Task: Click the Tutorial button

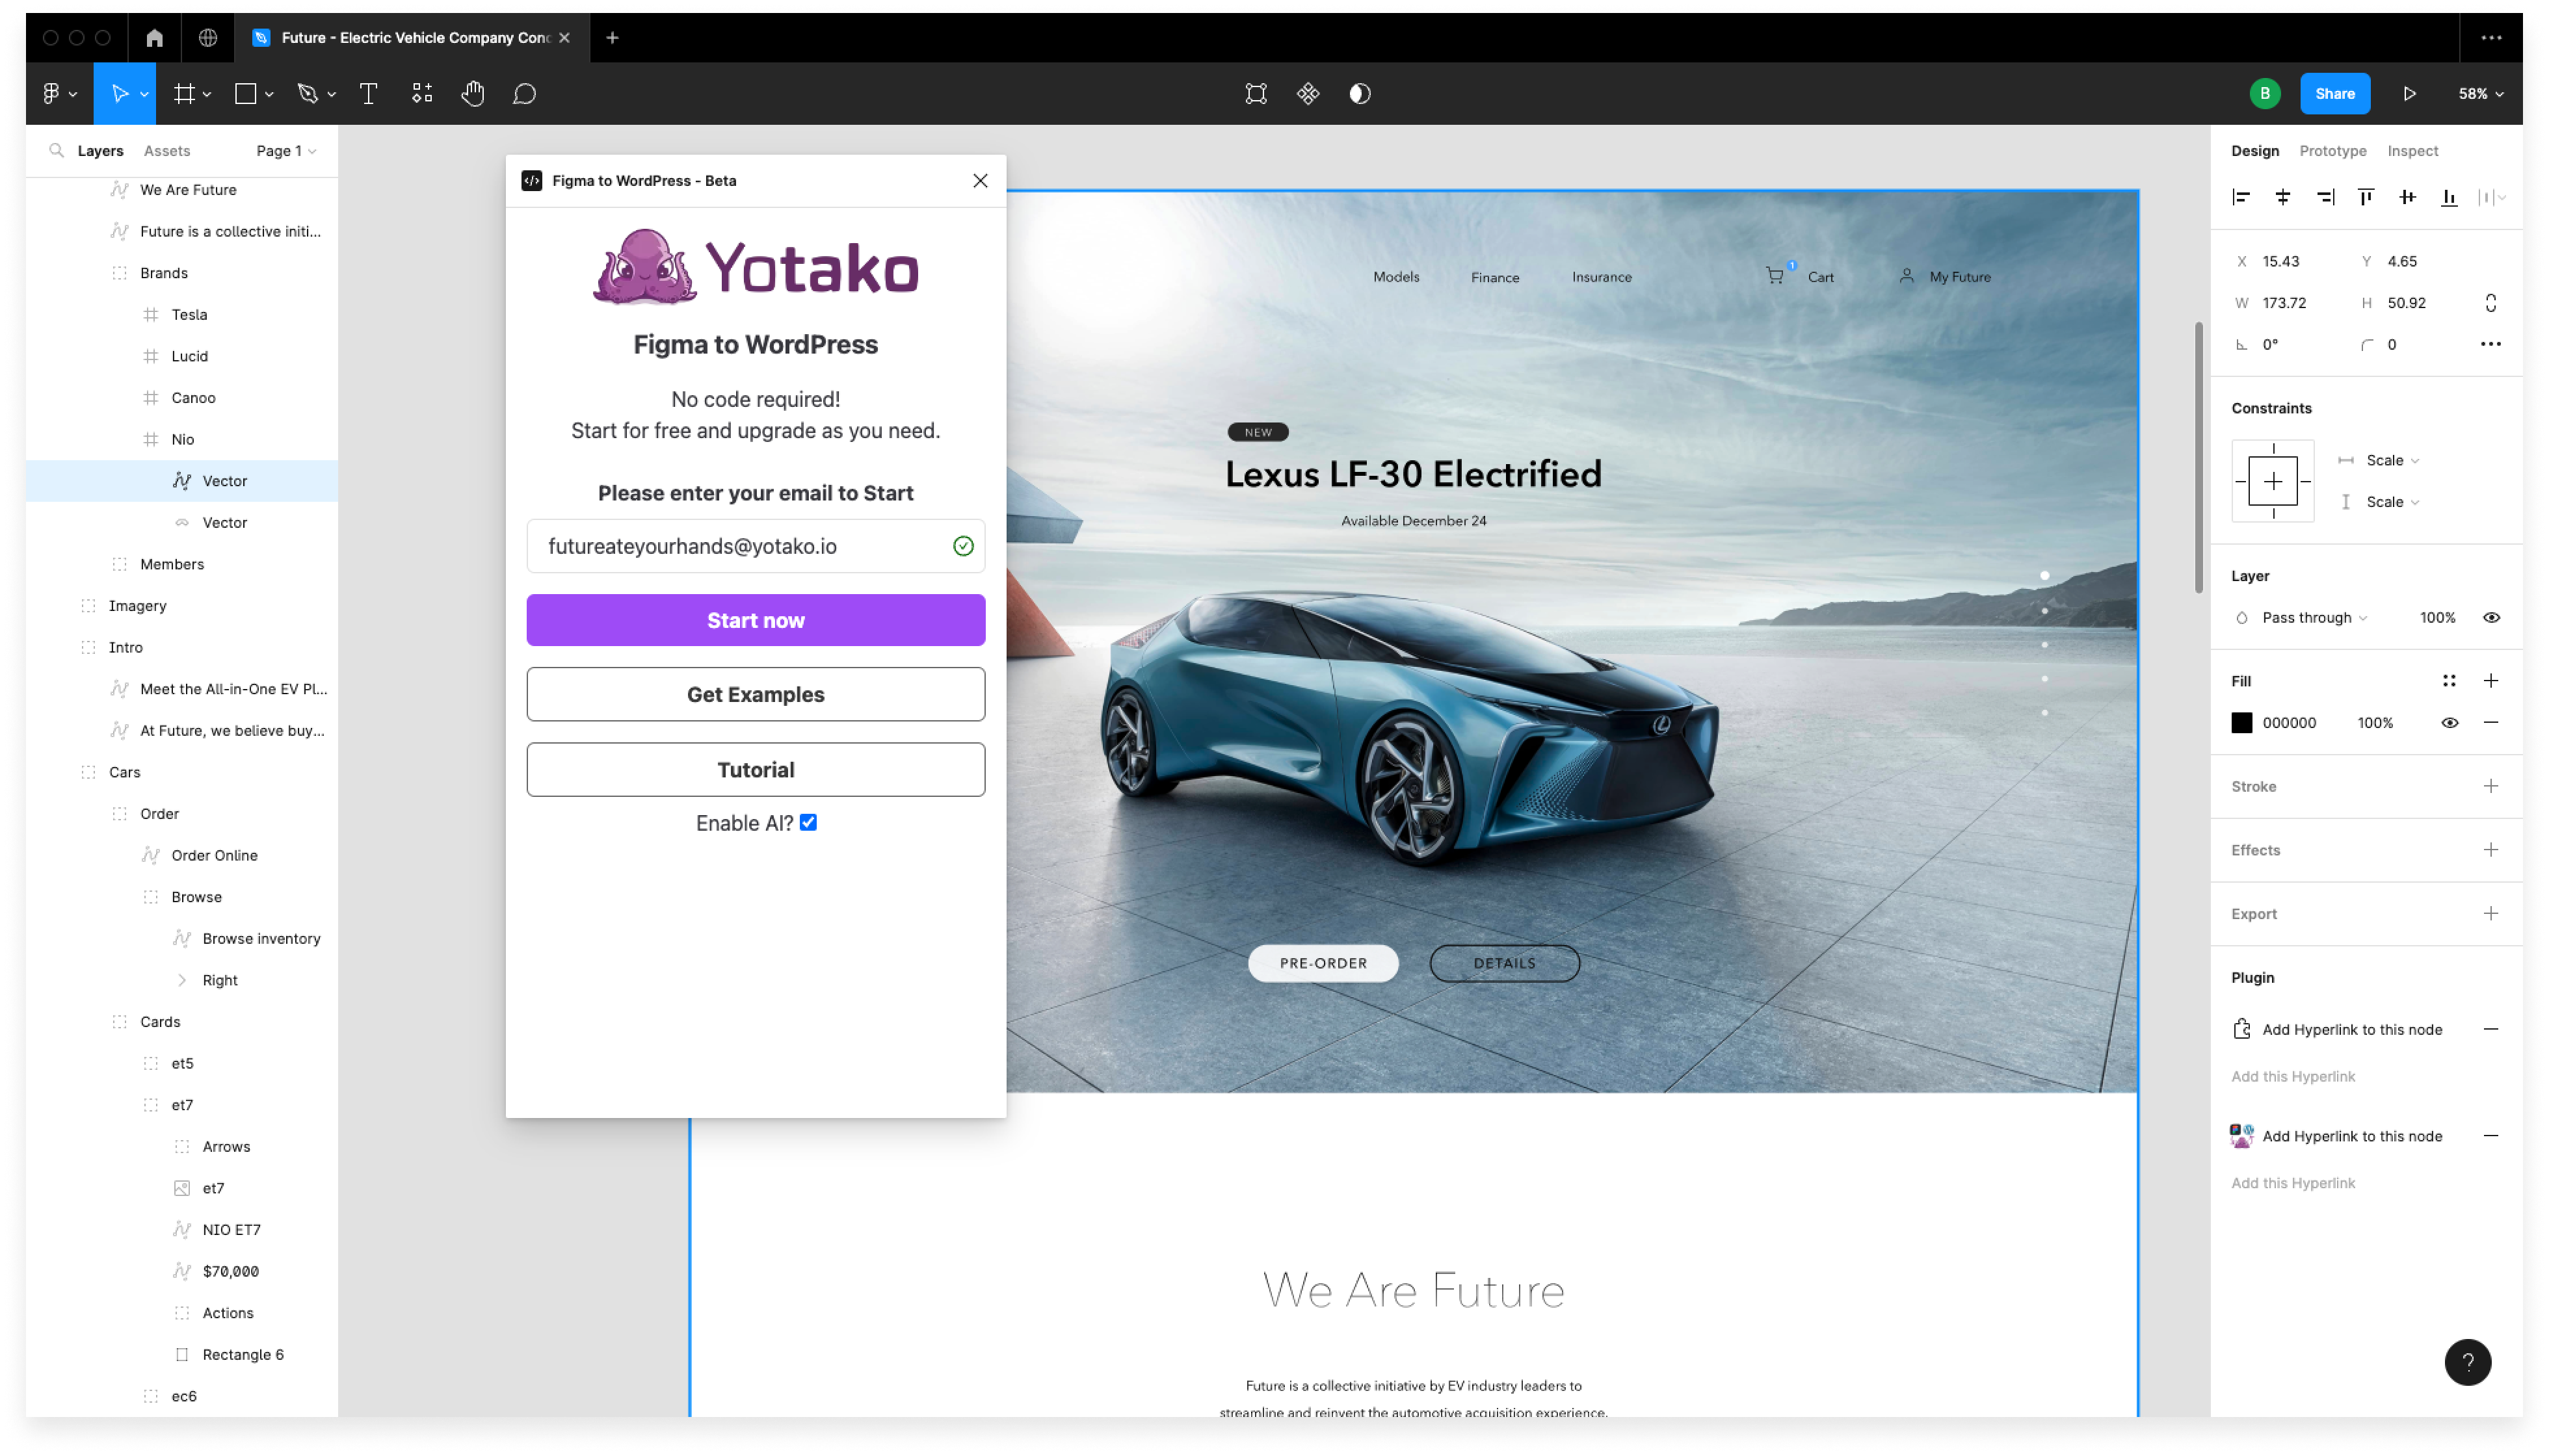Action: pyautogui.click(x=756, y=770)
